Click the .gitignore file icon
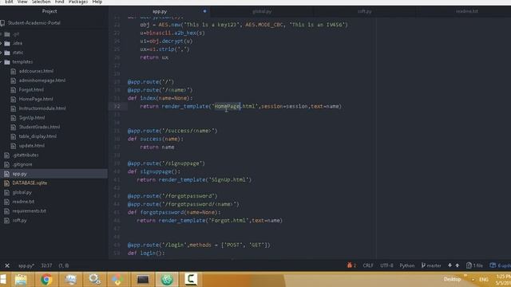 point(7,165)
